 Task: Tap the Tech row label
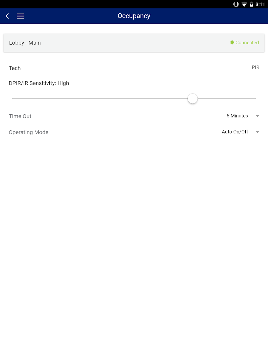click(x=15, y=68)
